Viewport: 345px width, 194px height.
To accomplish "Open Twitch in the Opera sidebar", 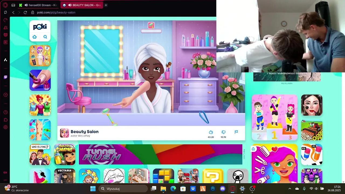I will 5,77.
